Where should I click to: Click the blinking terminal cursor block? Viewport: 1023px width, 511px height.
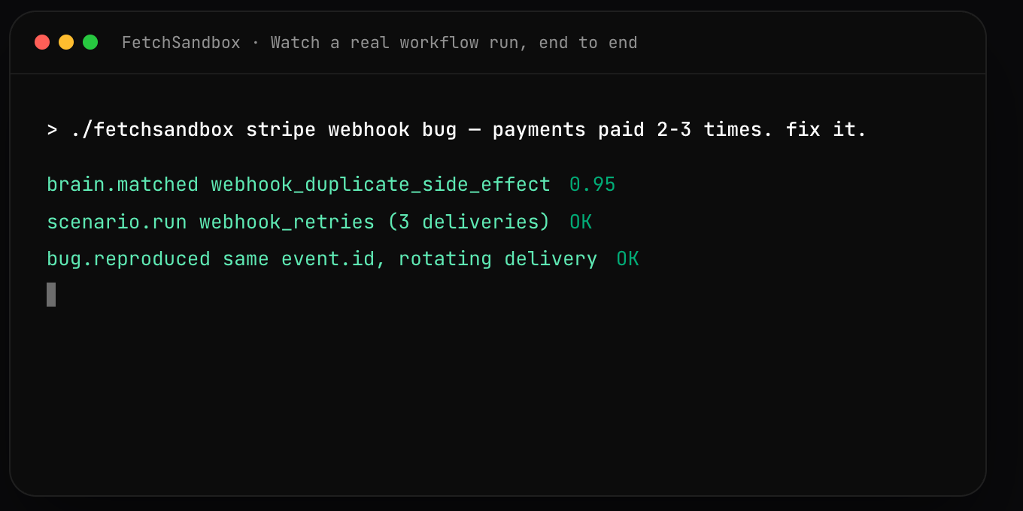point(51,295)
